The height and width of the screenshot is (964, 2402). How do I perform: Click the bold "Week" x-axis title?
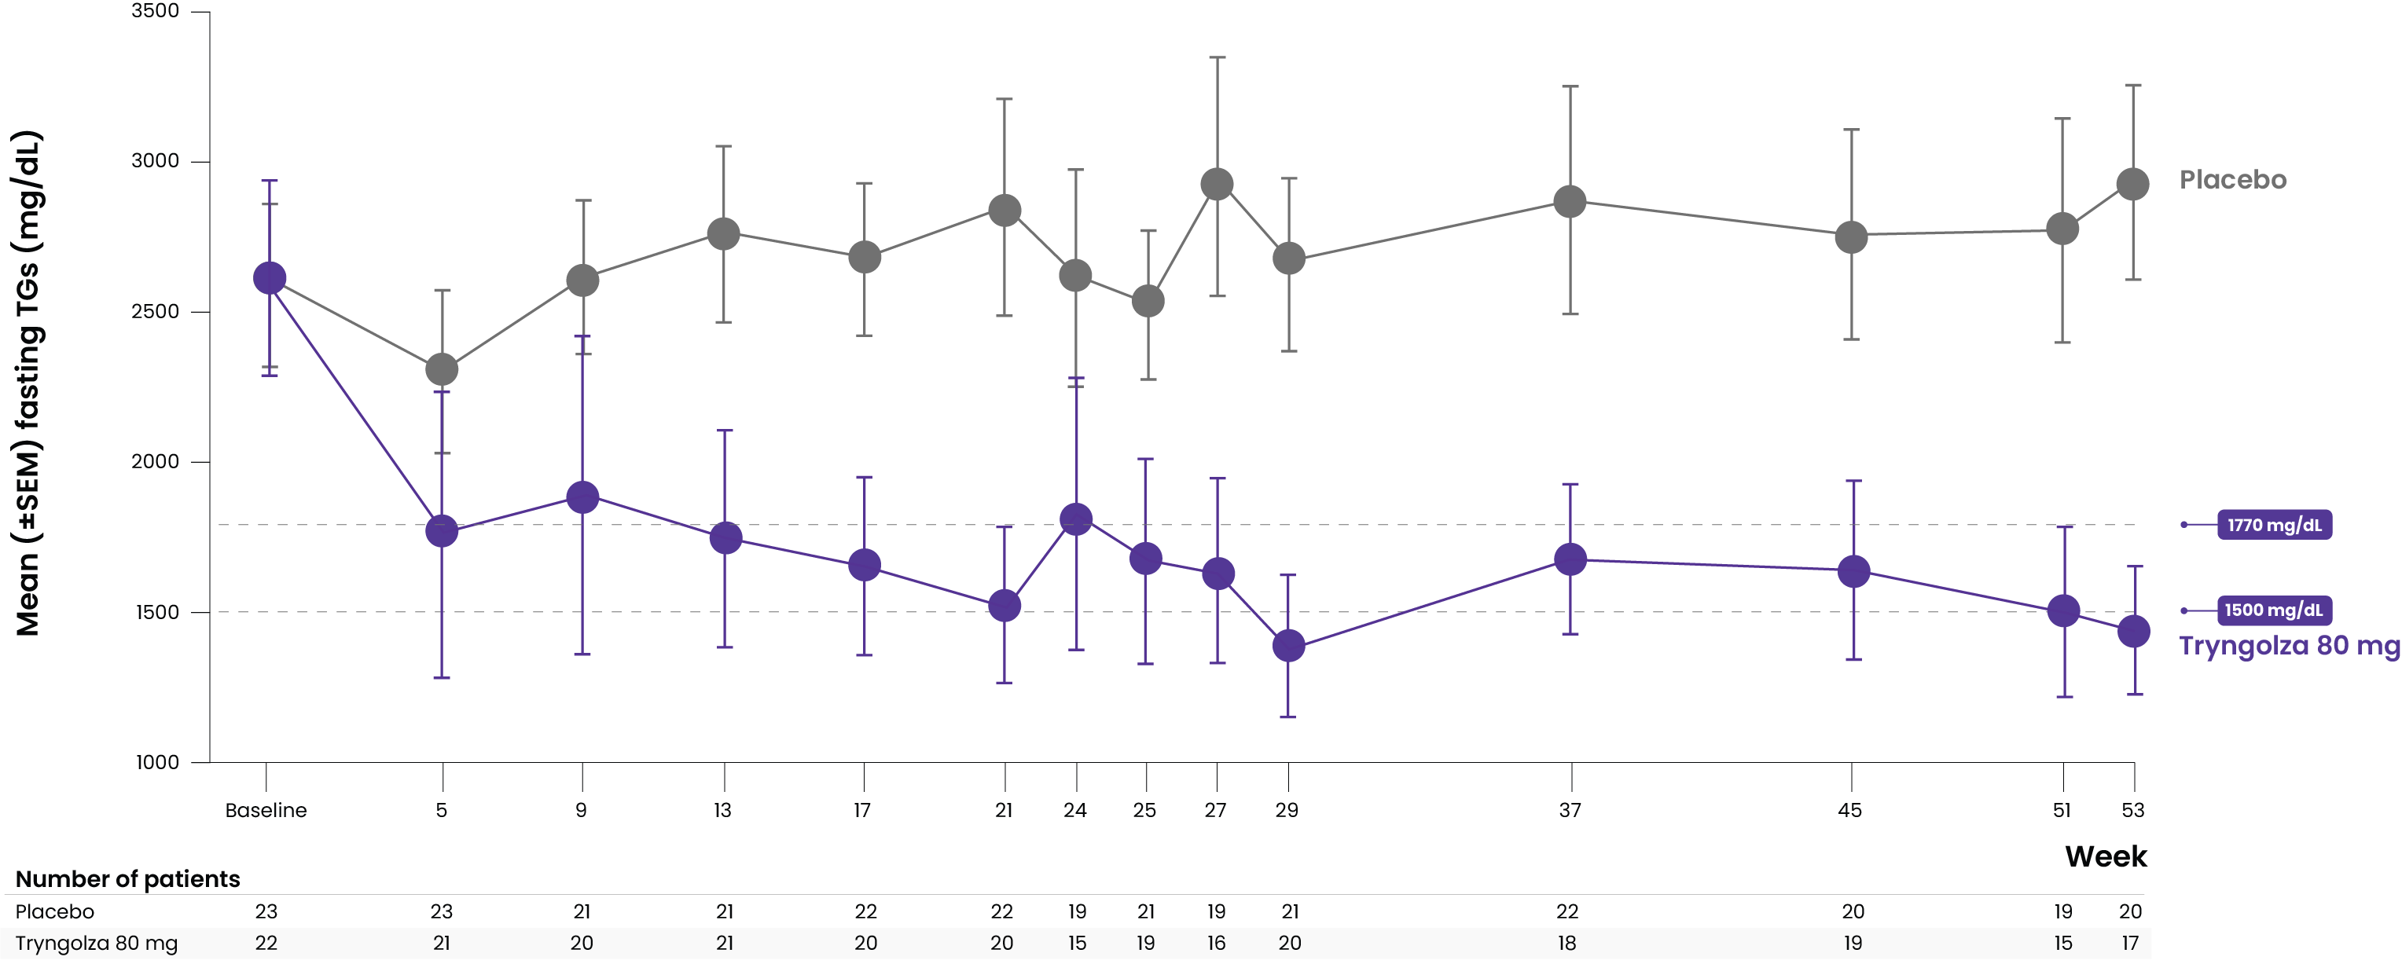(2106, 857)
